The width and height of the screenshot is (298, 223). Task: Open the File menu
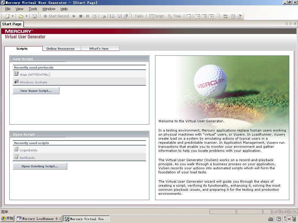pyautogui.click(x=8, y=9)
